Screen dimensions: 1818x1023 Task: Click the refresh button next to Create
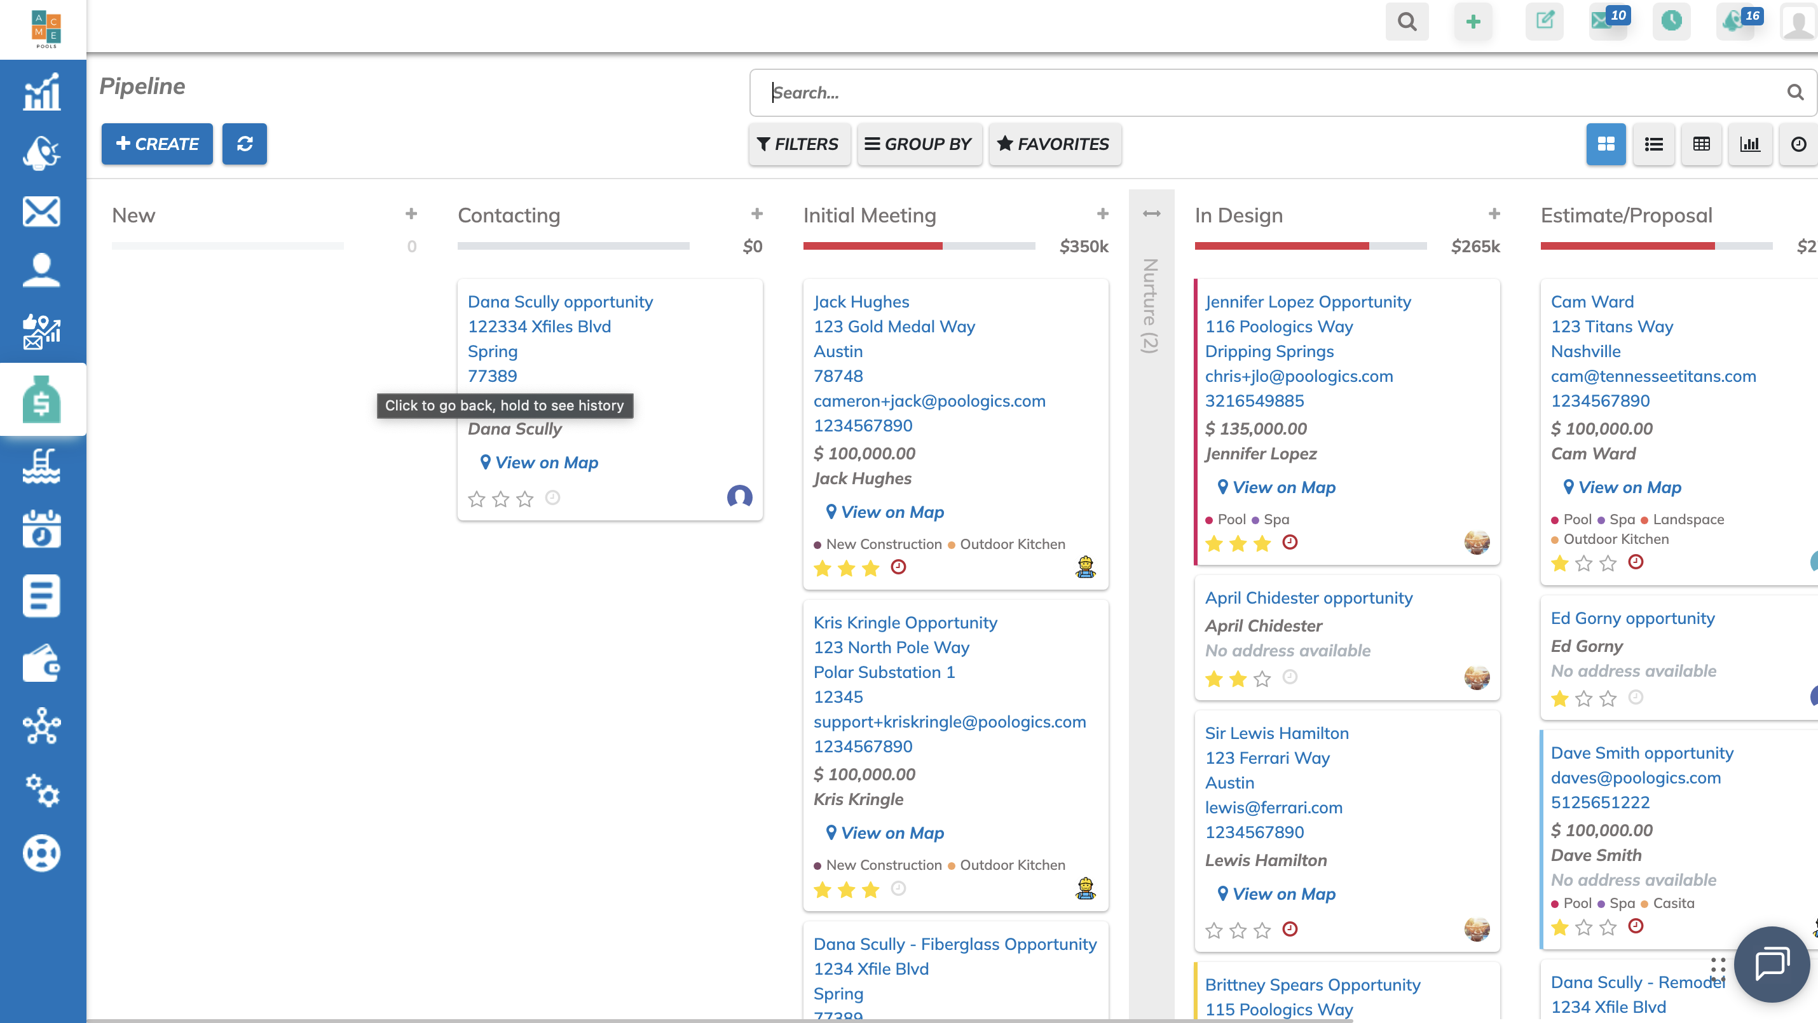(244, 144)
